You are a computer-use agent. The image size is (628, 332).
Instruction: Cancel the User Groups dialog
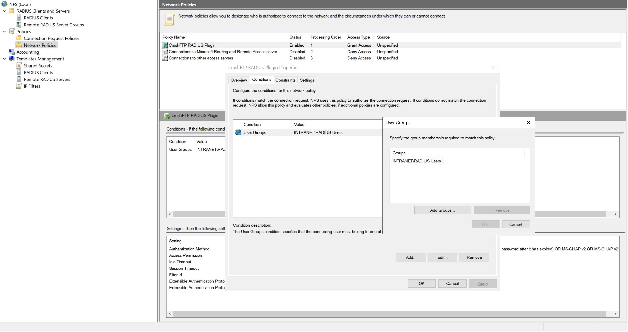point(515,224)
